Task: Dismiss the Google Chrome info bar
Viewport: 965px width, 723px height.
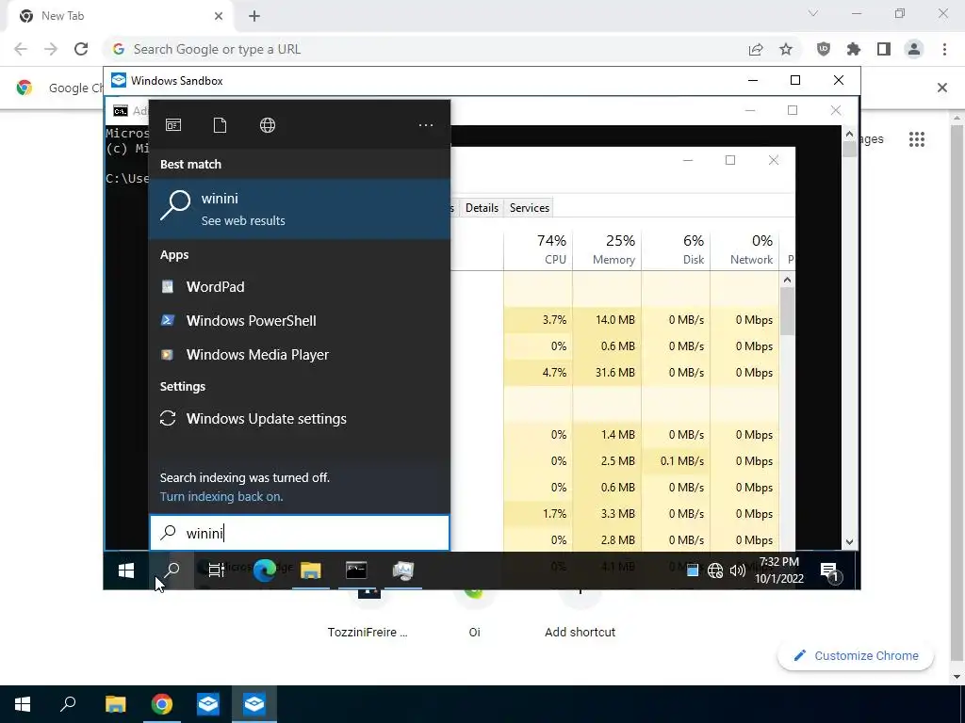Action: (x=942, y=88)
